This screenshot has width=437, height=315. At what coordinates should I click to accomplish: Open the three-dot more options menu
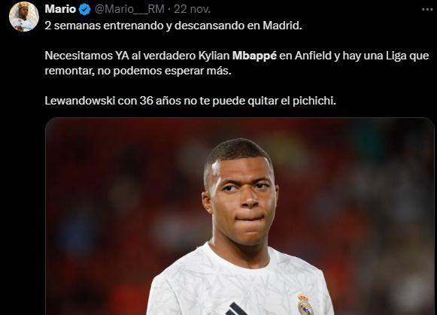pyautogui.click(x=427, y=10)
